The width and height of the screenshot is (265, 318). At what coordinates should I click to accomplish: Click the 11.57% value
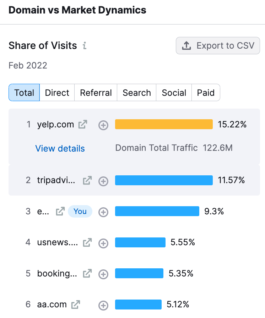[x=231, y=180]
